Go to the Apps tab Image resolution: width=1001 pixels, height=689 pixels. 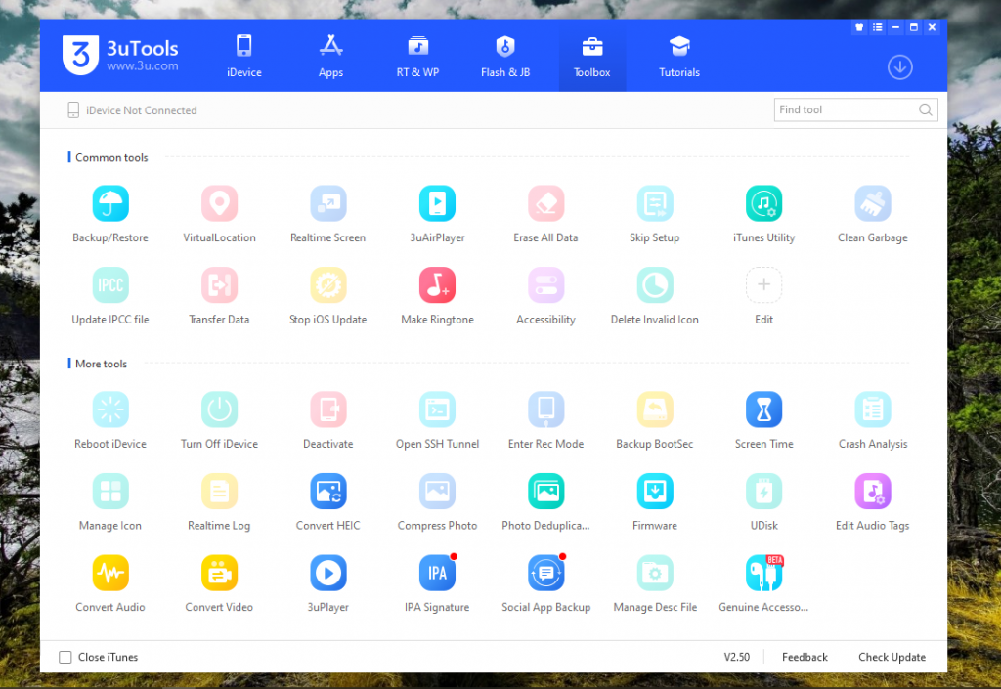(330, 56)
